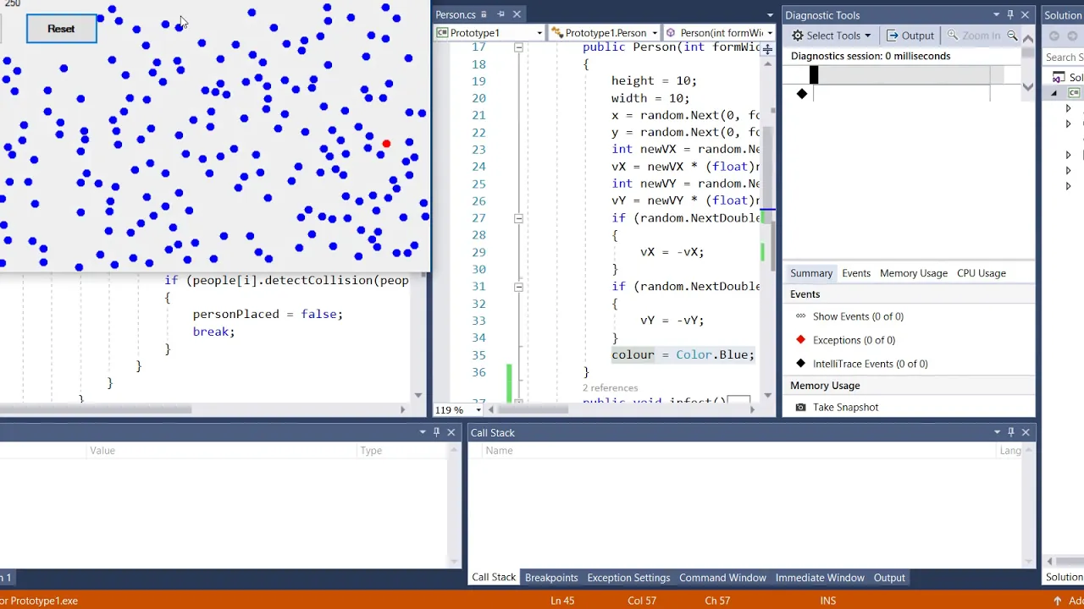The height and width of the screenshot is (609, 1084).
Task: Click the red infected dot in simulation
Action: coord(386,144)
